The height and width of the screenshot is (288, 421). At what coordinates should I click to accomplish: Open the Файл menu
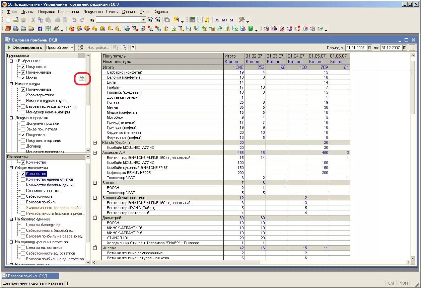point(11,12)
